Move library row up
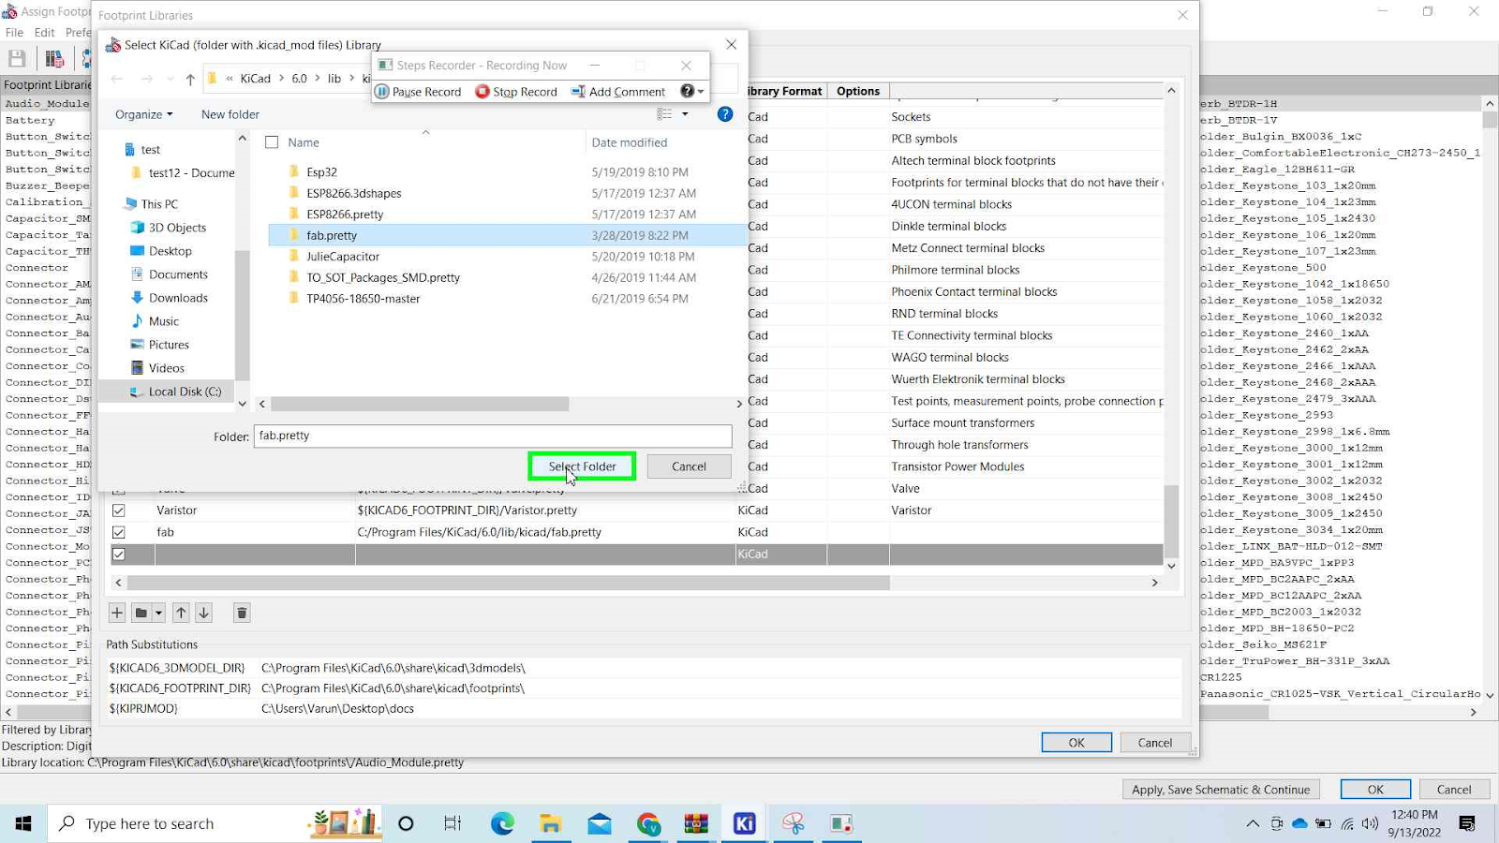 click(x=181, y=613)
